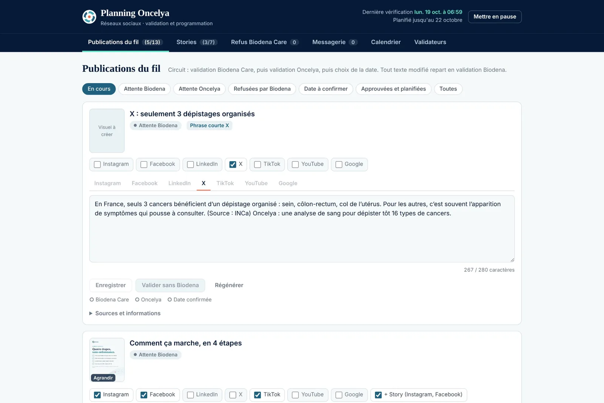Click the Mettre en pause button
604x403 pixels.
(495, 17)
